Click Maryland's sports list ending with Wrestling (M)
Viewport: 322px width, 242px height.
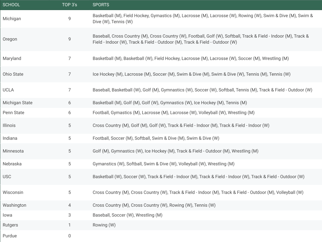click(x=191, y=58)
